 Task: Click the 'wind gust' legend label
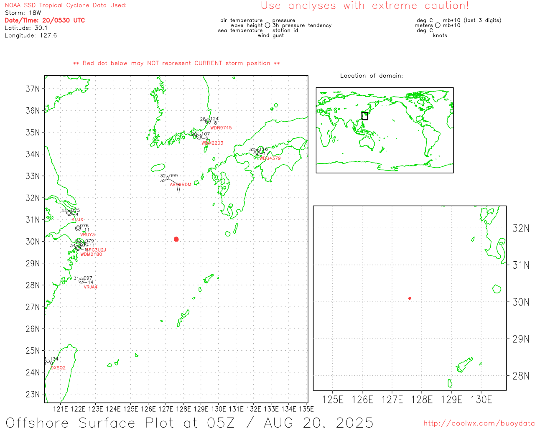(271, 36)
